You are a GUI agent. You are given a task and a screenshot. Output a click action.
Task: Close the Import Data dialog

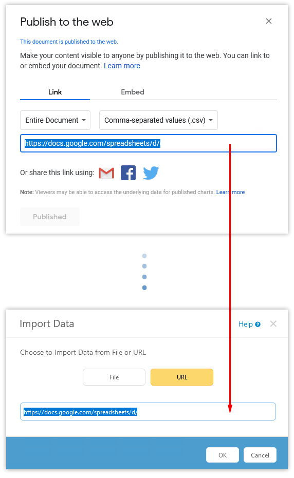click(273, 324)
